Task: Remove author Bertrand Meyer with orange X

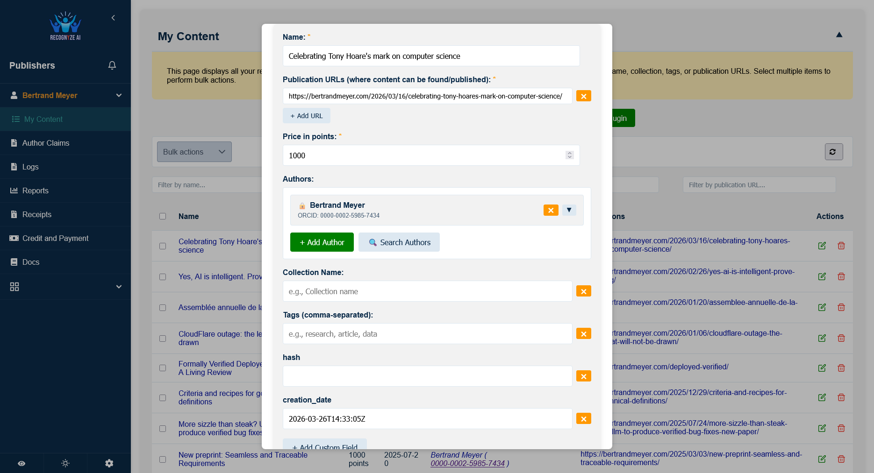Action: [x=551, y=210]
